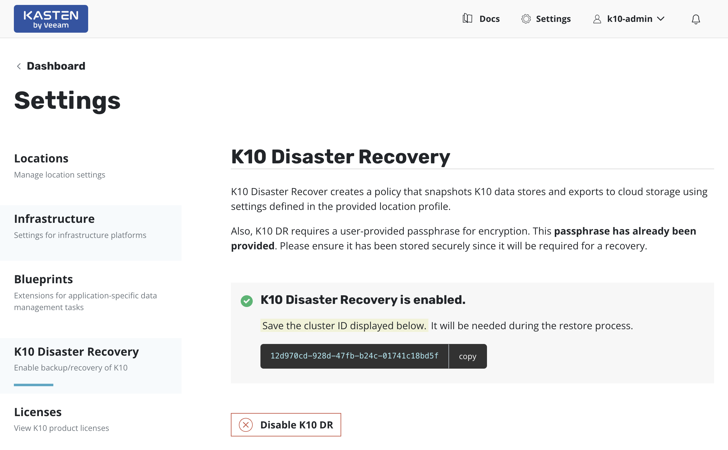Click the Kasten by Veeam logo
The image size is (728, 450).
tap(51, 19)
